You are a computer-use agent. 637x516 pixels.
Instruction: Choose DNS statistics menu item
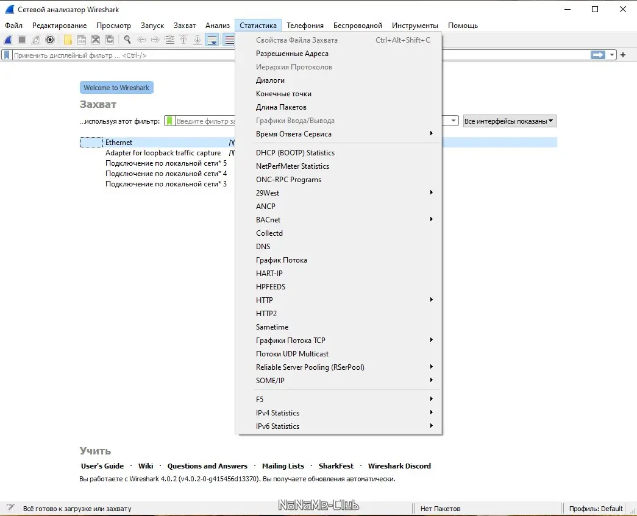(338, 247)
